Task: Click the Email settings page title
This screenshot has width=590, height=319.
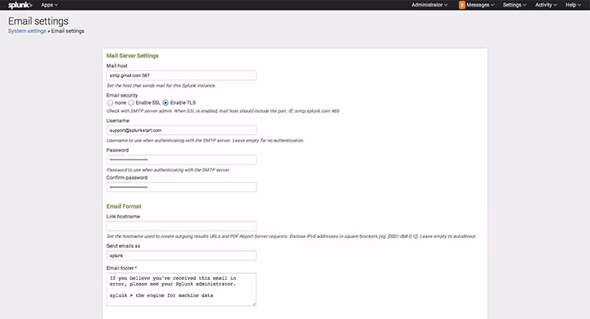Action: 39,21
